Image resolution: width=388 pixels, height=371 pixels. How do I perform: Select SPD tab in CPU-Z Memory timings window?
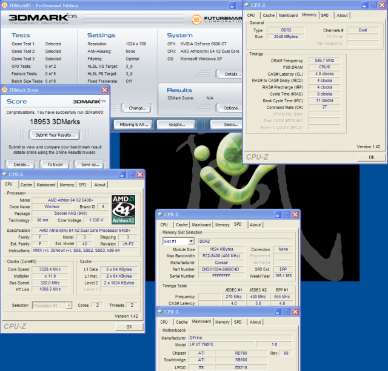(325, 15)
